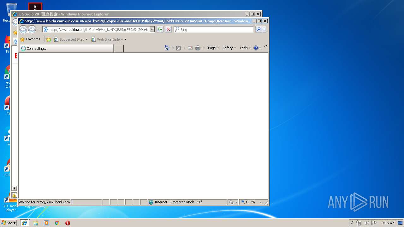Show hidden tray icons arrow
The width and height of the screenshot is (404, 227).
pos(352,223)
